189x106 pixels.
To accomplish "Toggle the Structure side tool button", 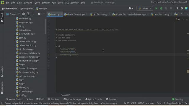I will point(2,72).
